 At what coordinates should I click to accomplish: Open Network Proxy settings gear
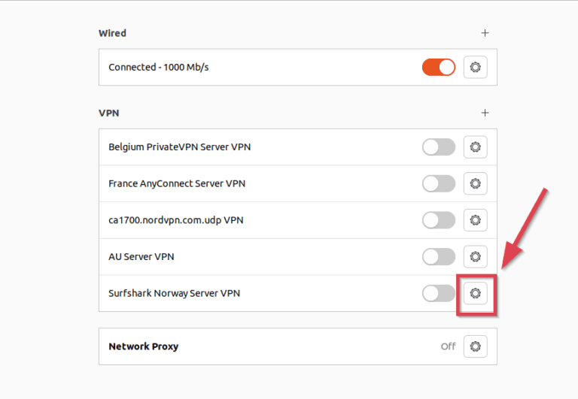pos(475,346)
